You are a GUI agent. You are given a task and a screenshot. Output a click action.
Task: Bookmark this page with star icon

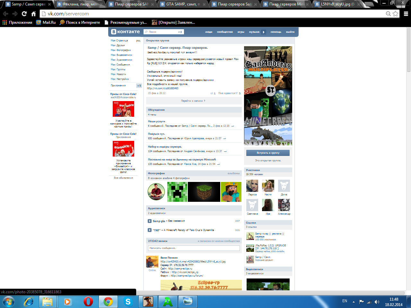[x=395, y=14]
